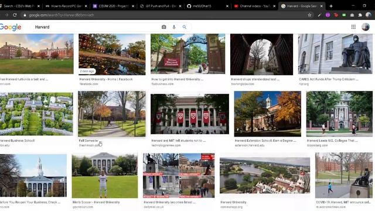Image resolution: width=375 pixels, height=211 pixels.
Task: Open the How to get into Harvard University caption
Action: pyautogui.click(x=178, y=79)
